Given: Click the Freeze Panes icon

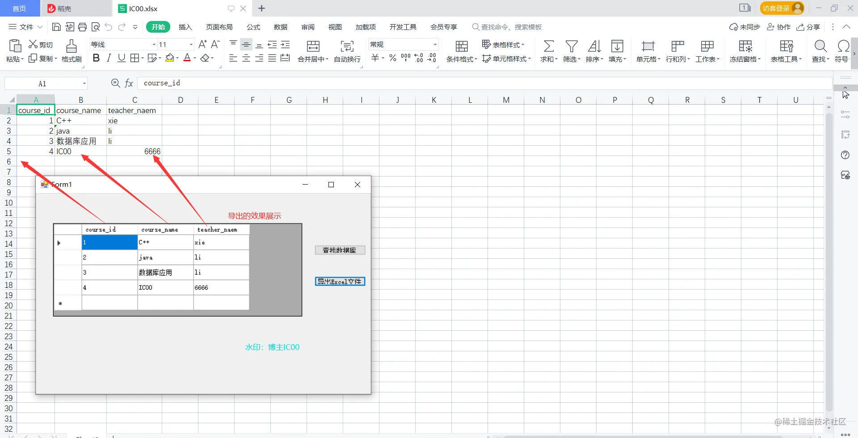Looking at the screenshot, I should point(745,46).
